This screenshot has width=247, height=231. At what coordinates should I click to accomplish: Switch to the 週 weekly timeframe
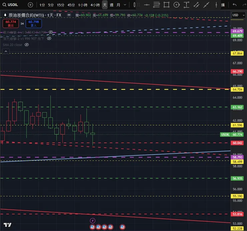coord(111,5)
